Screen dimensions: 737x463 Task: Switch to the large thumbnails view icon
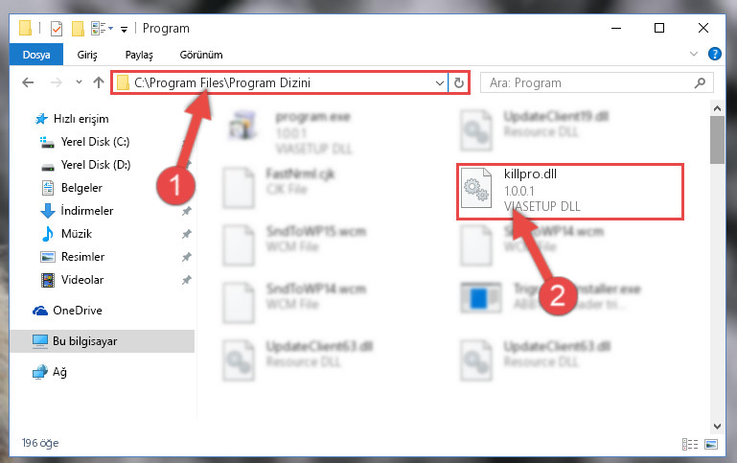click(x=711, y=444)
